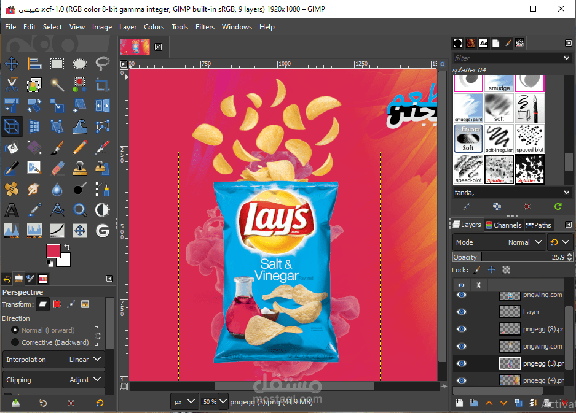Image resolution: width=576 pixels, height=413 pixels.
Task: Adjust the layer Opacity slider
Action: click(512, 257)
